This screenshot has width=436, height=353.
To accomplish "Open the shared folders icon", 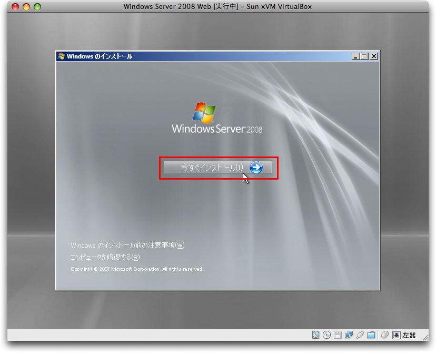I will (x=371, y=335).
